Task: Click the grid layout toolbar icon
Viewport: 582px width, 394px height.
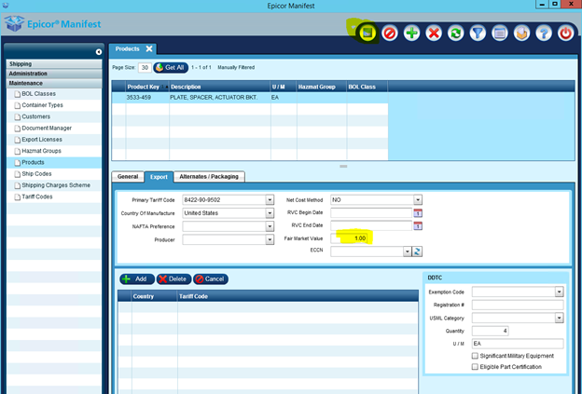Action: [500, 34]
